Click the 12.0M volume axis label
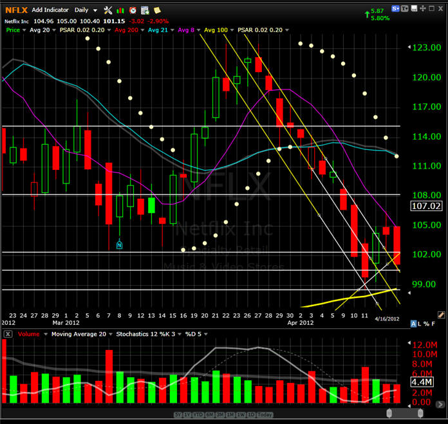 click(x=425, y=345)
